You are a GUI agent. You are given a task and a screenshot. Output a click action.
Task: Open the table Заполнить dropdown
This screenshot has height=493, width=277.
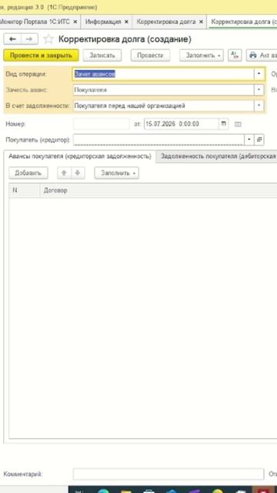pos(116,173)
